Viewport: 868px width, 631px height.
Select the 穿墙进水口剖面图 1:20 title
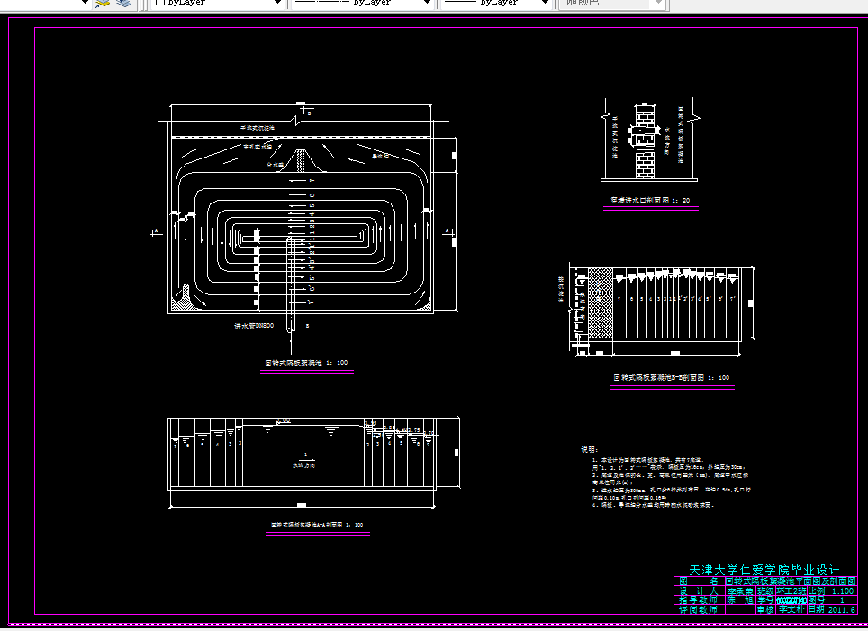(x=650, y=201)
